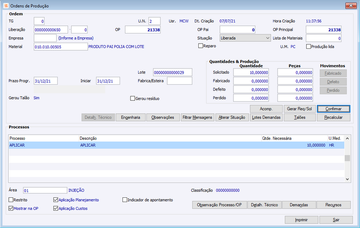Open Lotes Demandas

pyautogui.click(x=266, y=117)
